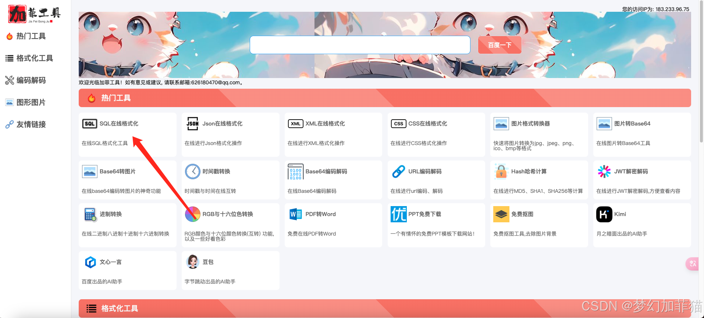The height and width of the screenshot is (318, 704).
Task: Click the 格式化工具 section header banner
Action: pyautogui.click(x=385, y=308)
